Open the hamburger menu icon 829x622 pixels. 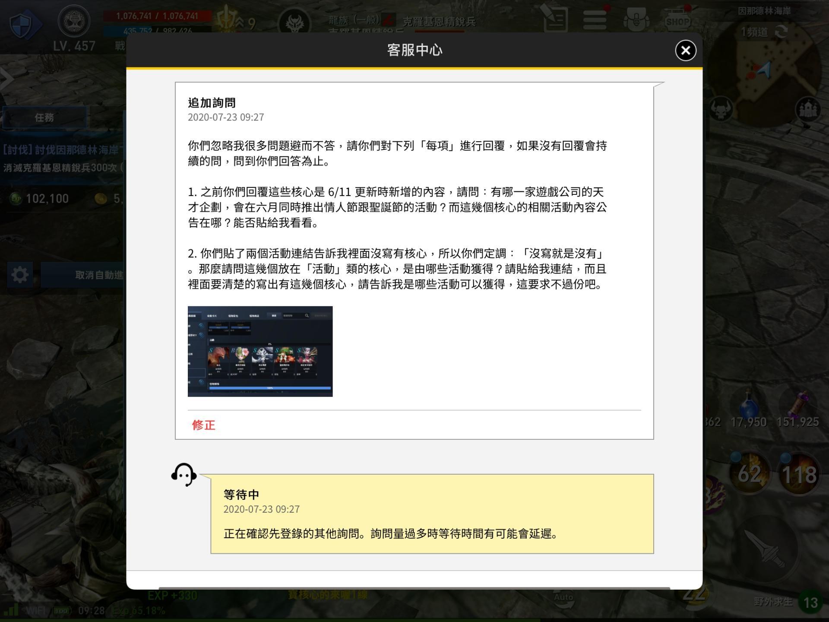(x=595, y=19)
